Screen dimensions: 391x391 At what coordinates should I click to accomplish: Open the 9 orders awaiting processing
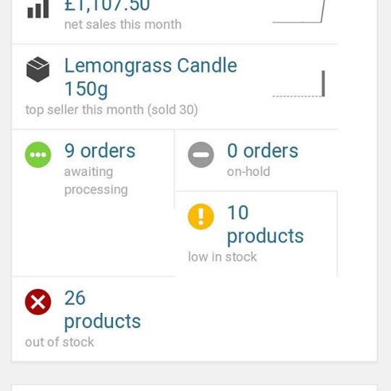pyautogui.click(x=100, y=151)
